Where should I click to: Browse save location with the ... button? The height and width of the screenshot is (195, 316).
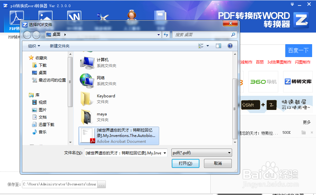click(x=101, y=184)
